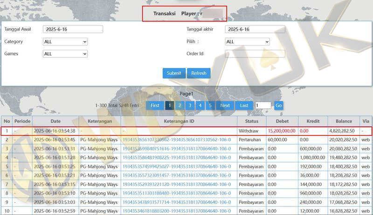Screen dimensions: 373x215
Task: Select pagination page 5
Action: click(210, 105)
